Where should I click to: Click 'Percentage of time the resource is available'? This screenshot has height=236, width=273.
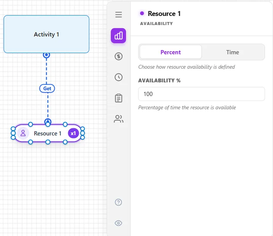click(x=187, y=108)
